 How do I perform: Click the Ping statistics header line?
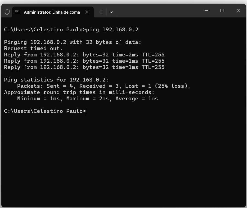pyautogui.click(x=56, y=80)
